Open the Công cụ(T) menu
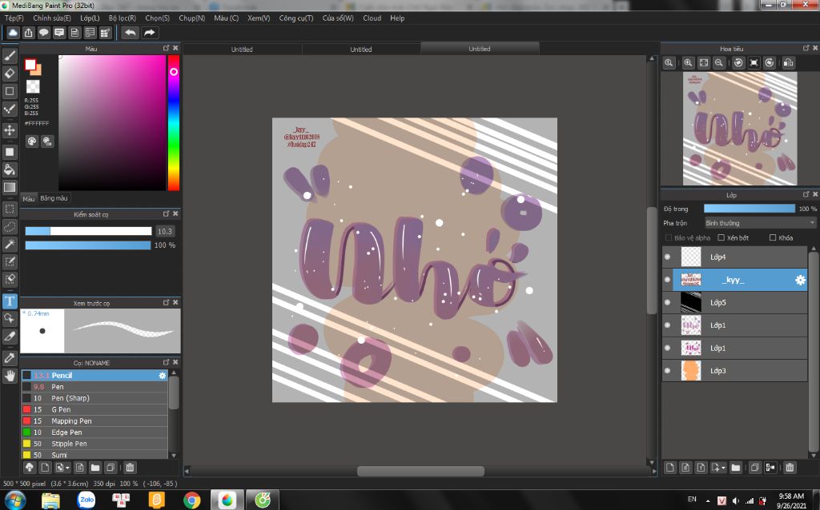Viewport: 820px width, 510px height. (x=296, y=18)
